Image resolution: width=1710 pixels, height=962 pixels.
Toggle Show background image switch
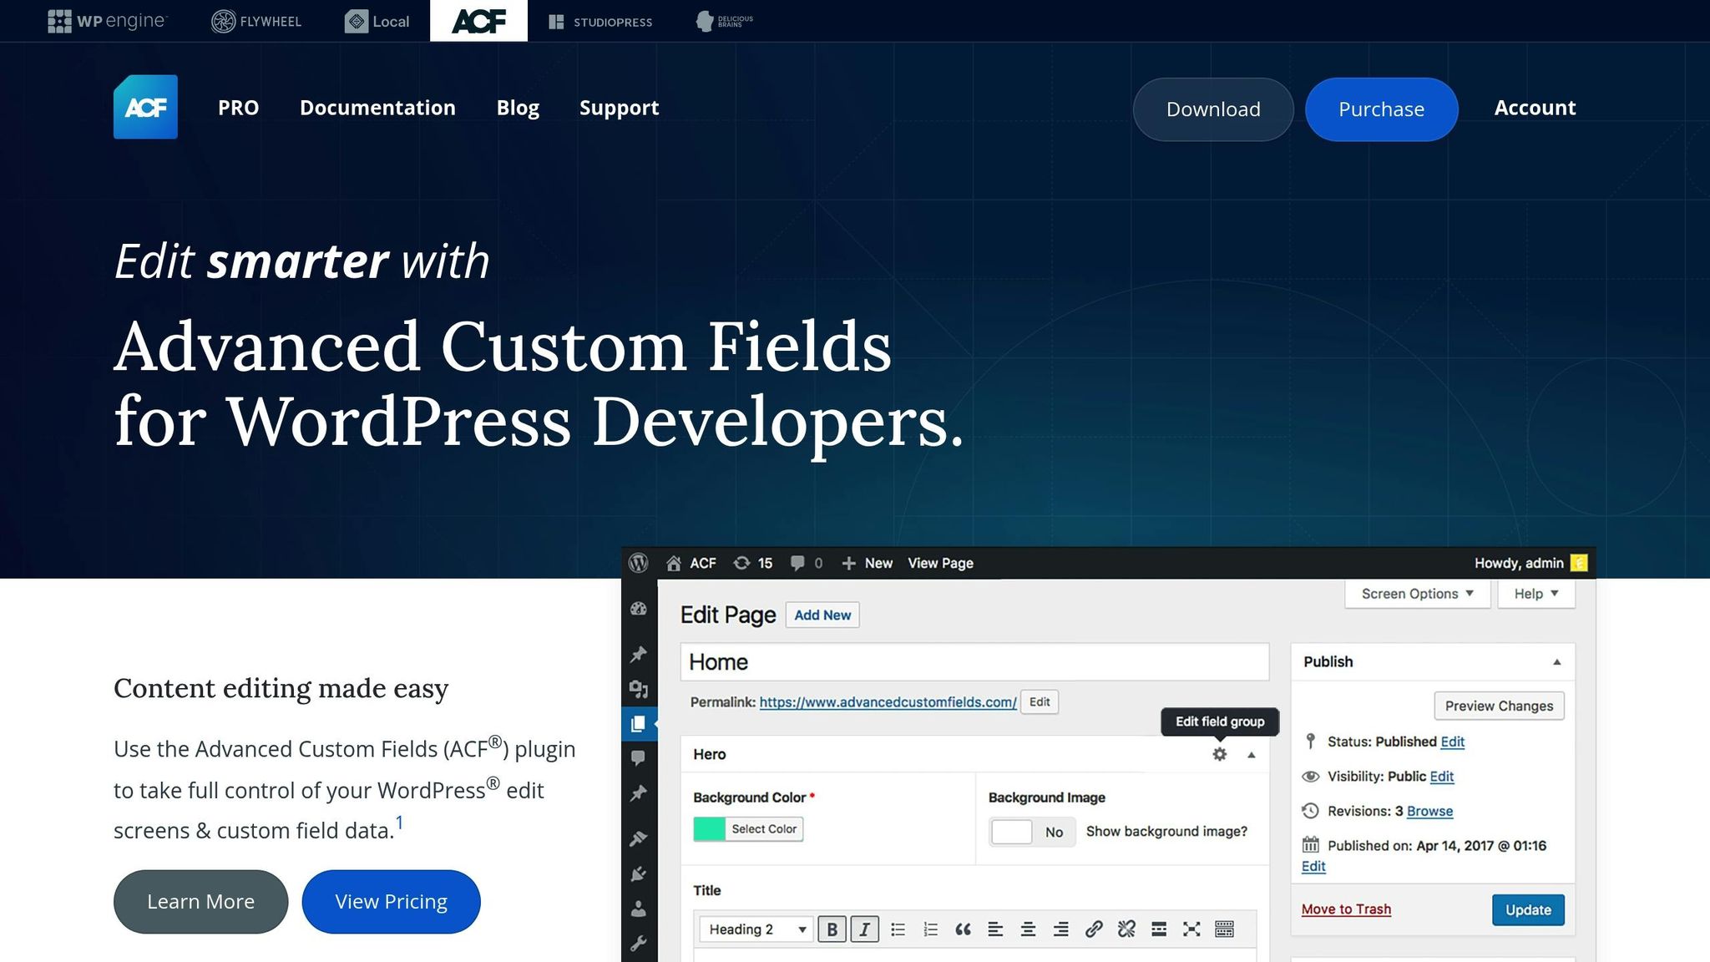click(x=1032, y=832)
